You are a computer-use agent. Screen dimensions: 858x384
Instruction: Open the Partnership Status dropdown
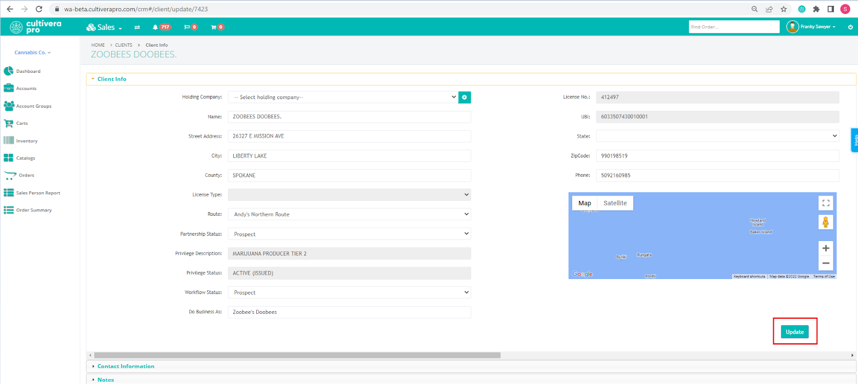pyautogui.click(x=349, y=234)
